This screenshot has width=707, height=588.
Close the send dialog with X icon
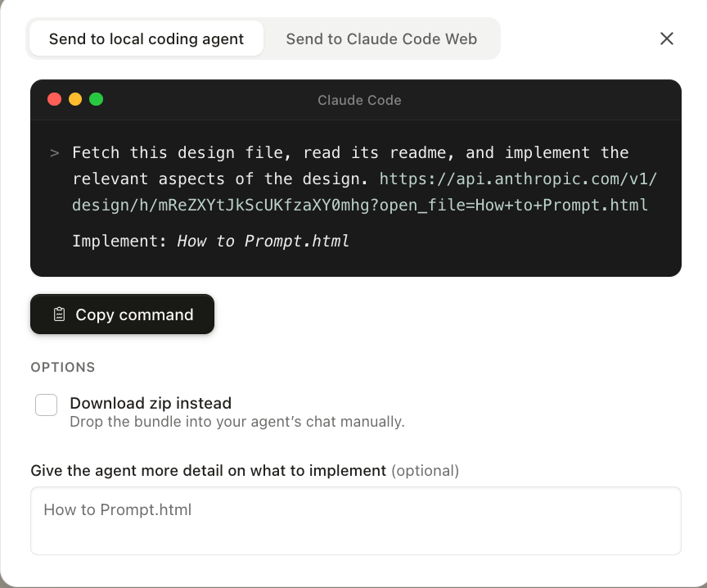[x=666, y=38]
